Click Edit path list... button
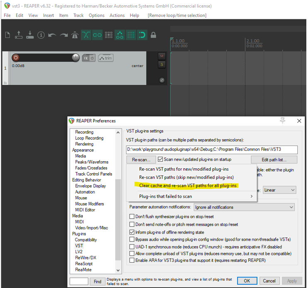 pyautogui.click(x=274, y=160)
